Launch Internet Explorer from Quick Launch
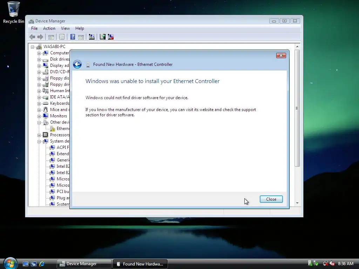 click(42, 264)
